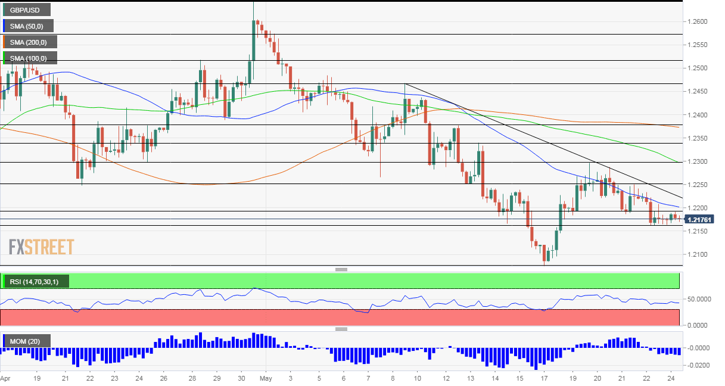Click date 20 on the time axis
This screenshot has width=725, height=386.
tap(597, 378)
